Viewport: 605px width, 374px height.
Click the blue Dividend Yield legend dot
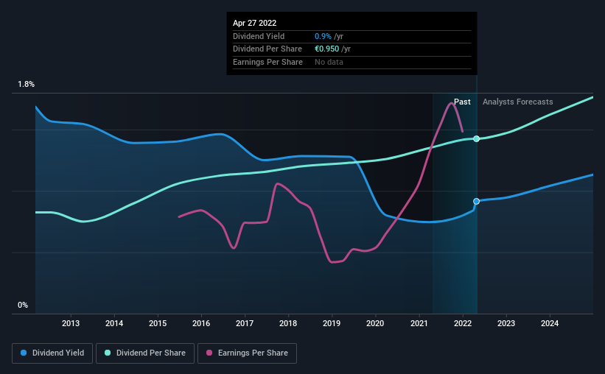pos(24,353)
